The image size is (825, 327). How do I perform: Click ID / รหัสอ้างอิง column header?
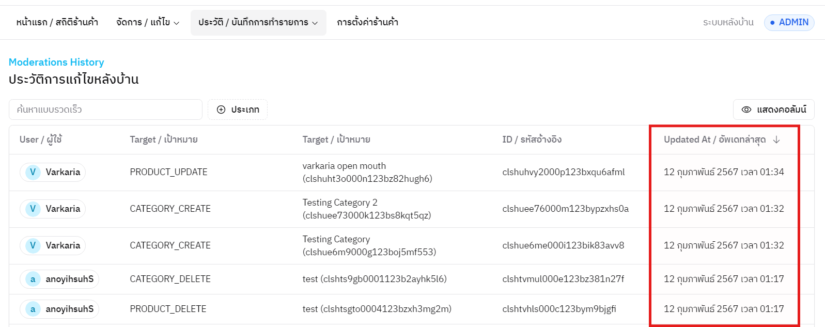point(532,139)
